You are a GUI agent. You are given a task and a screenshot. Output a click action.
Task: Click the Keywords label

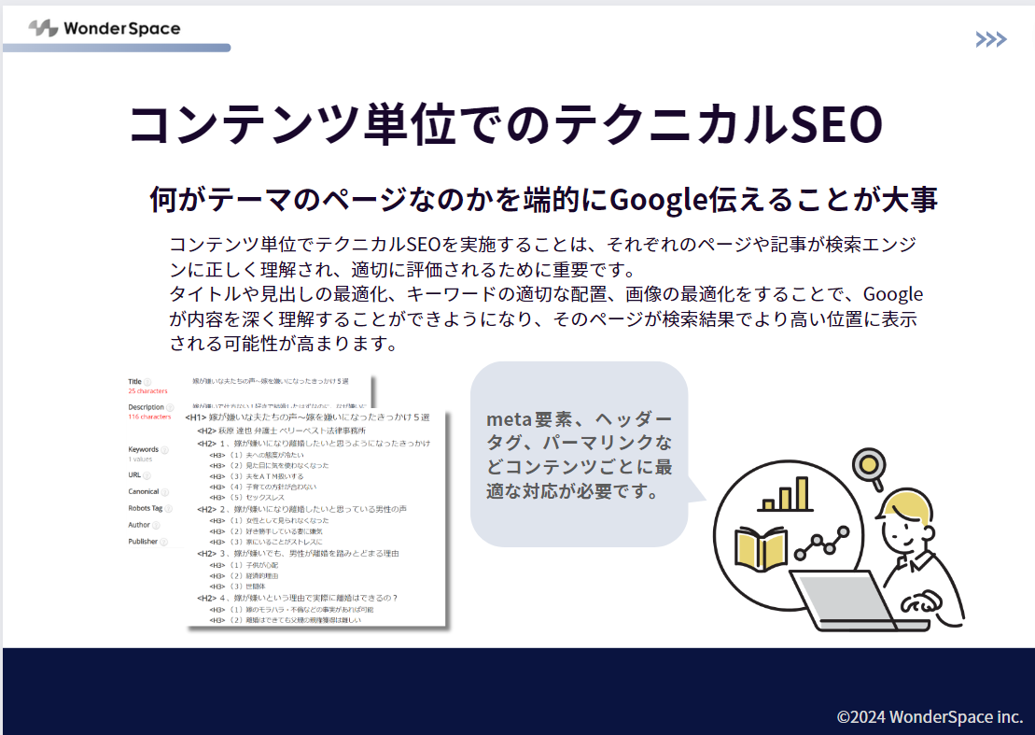click(143, 450)
